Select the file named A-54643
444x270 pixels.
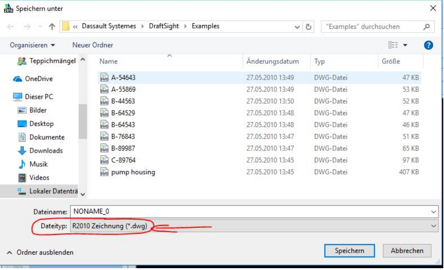click(x=123, y=77)
